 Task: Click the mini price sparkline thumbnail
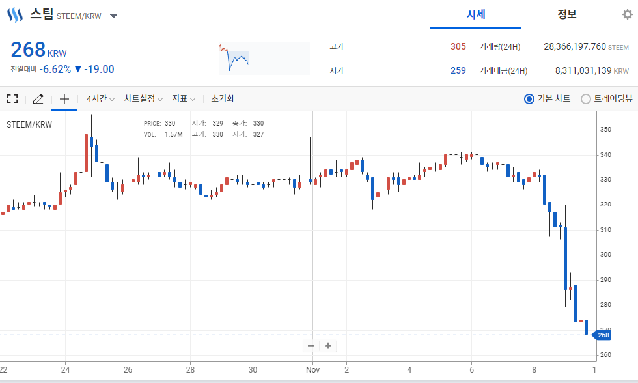[x=264, y=59]
